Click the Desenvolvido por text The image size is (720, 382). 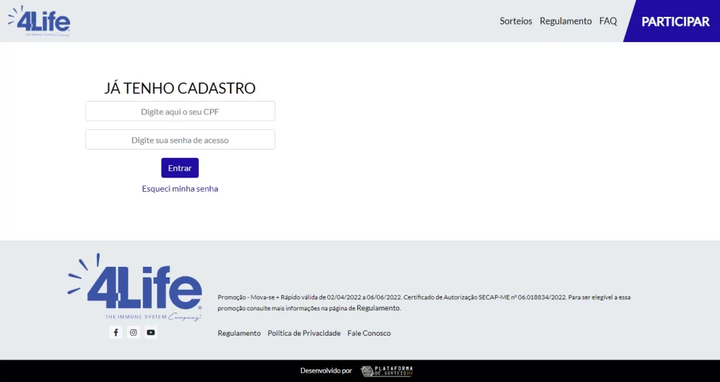coord(326,371)
